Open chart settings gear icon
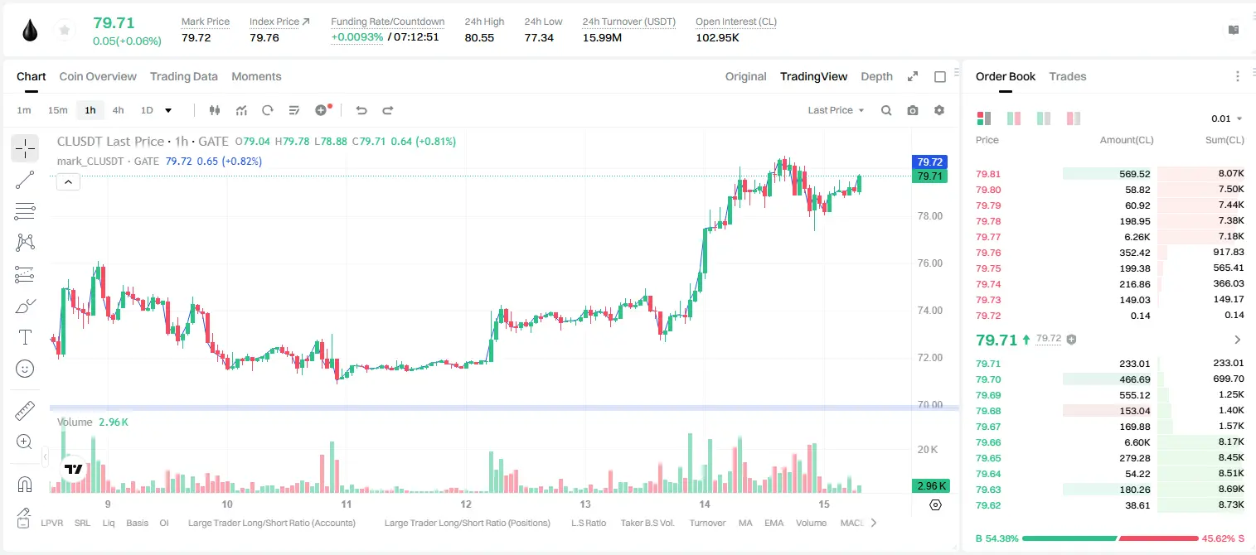The width and height of the screenshot is (1256, 555). (939, 110)
